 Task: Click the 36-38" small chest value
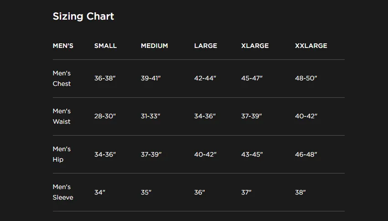coord(105,78)
